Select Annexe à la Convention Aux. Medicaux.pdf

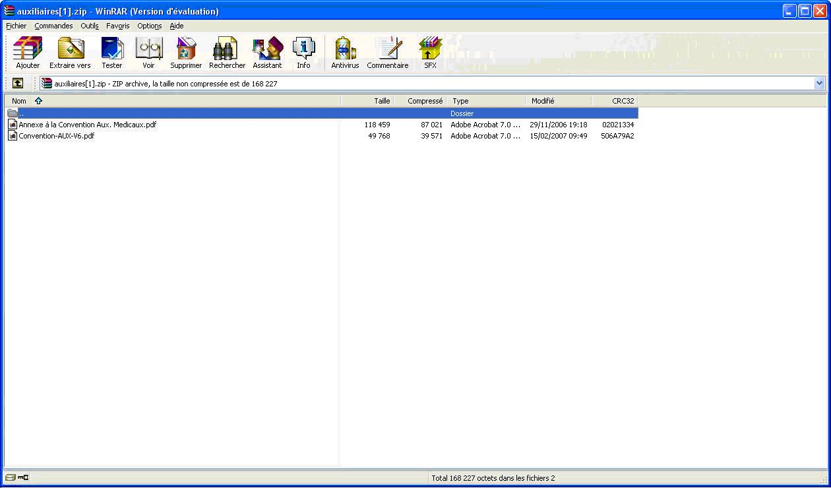click(88, 125)
